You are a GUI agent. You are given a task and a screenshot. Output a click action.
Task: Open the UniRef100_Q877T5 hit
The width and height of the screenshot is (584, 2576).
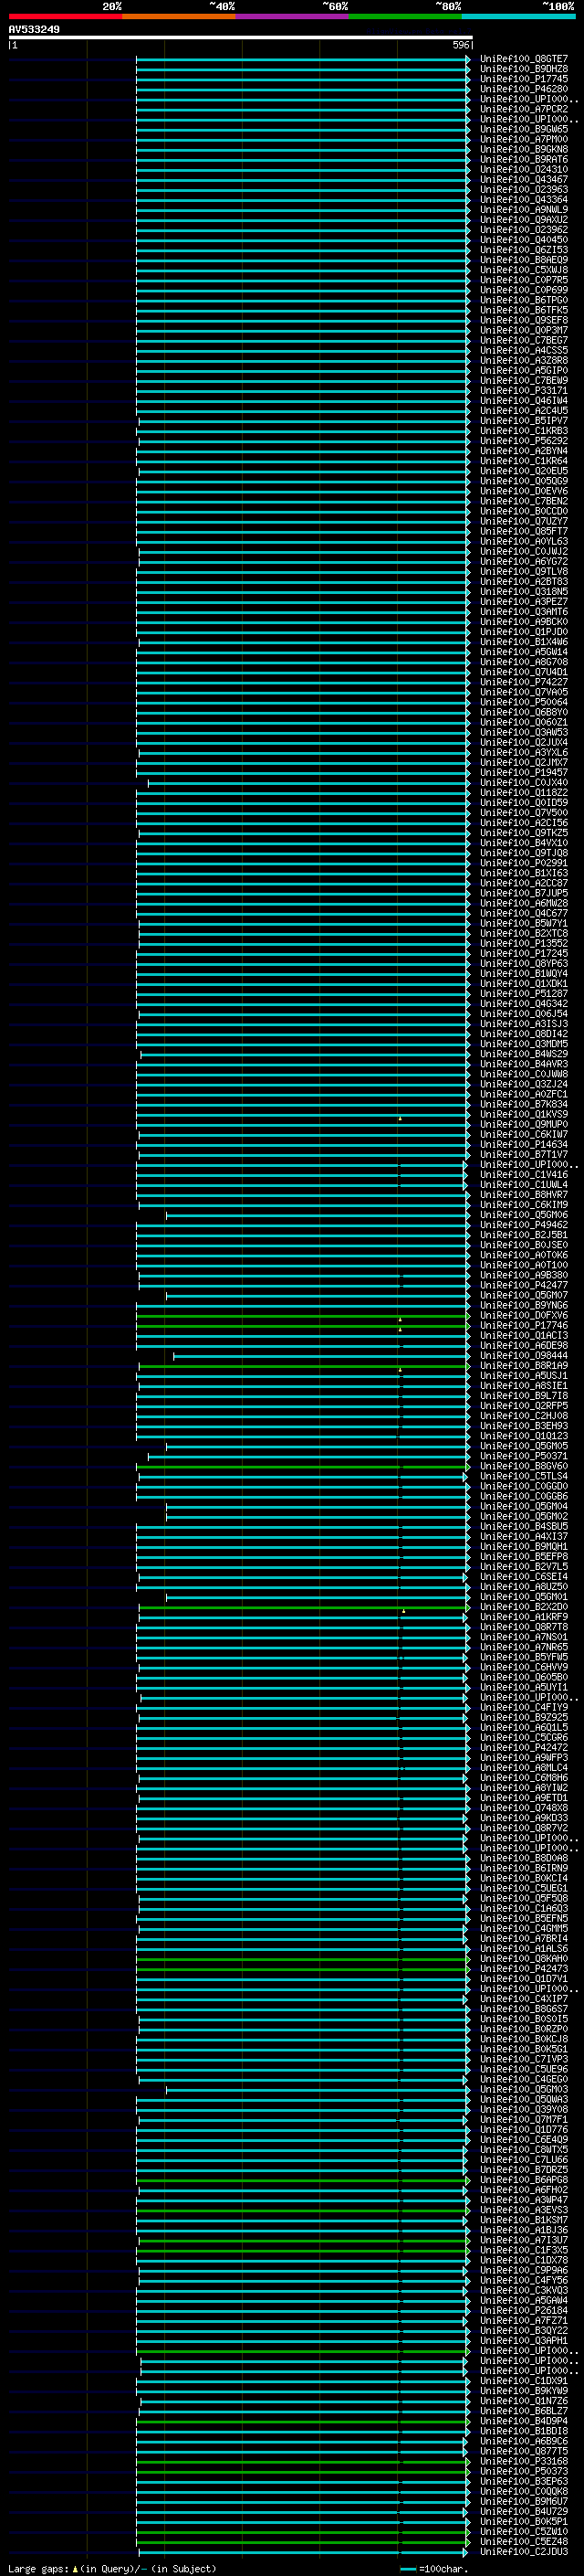pyautogui.click(x=523, y=2451)
